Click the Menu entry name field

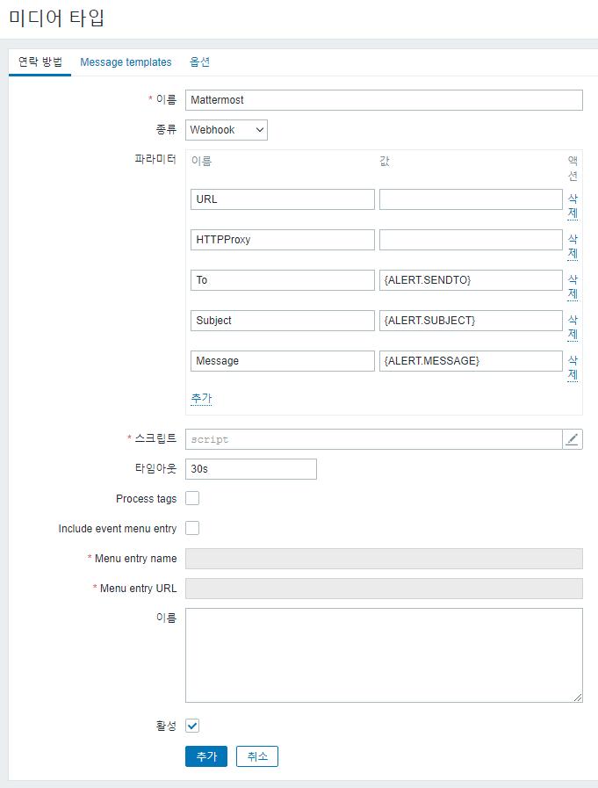pyautogui.click(x=384, y=559)
